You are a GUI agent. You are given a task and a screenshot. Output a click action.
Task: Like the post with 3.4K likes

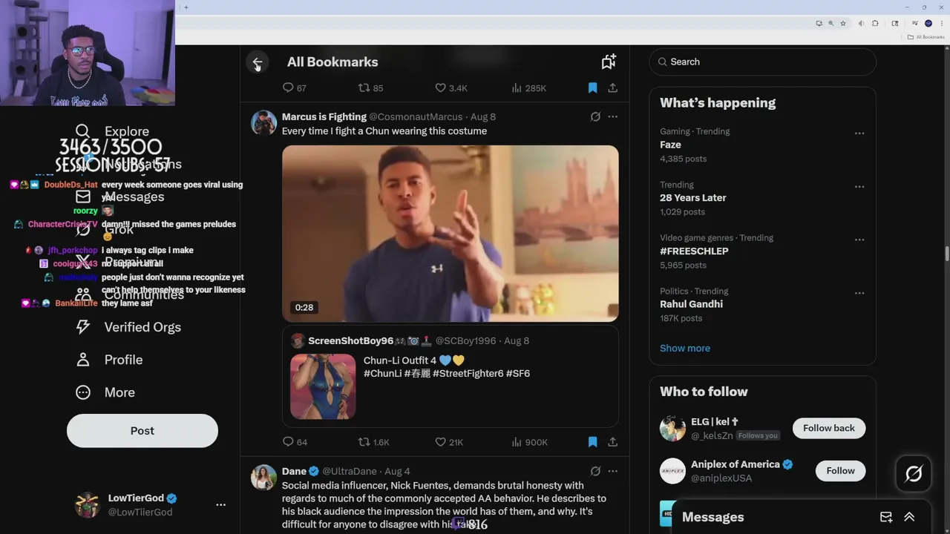point(451,88)
